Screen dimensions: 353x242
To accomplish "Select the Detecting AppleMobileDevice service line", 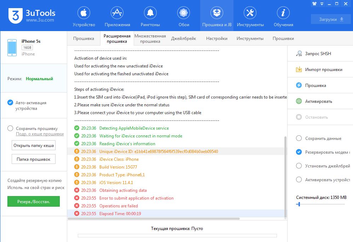I will click(x=176, y=128).
